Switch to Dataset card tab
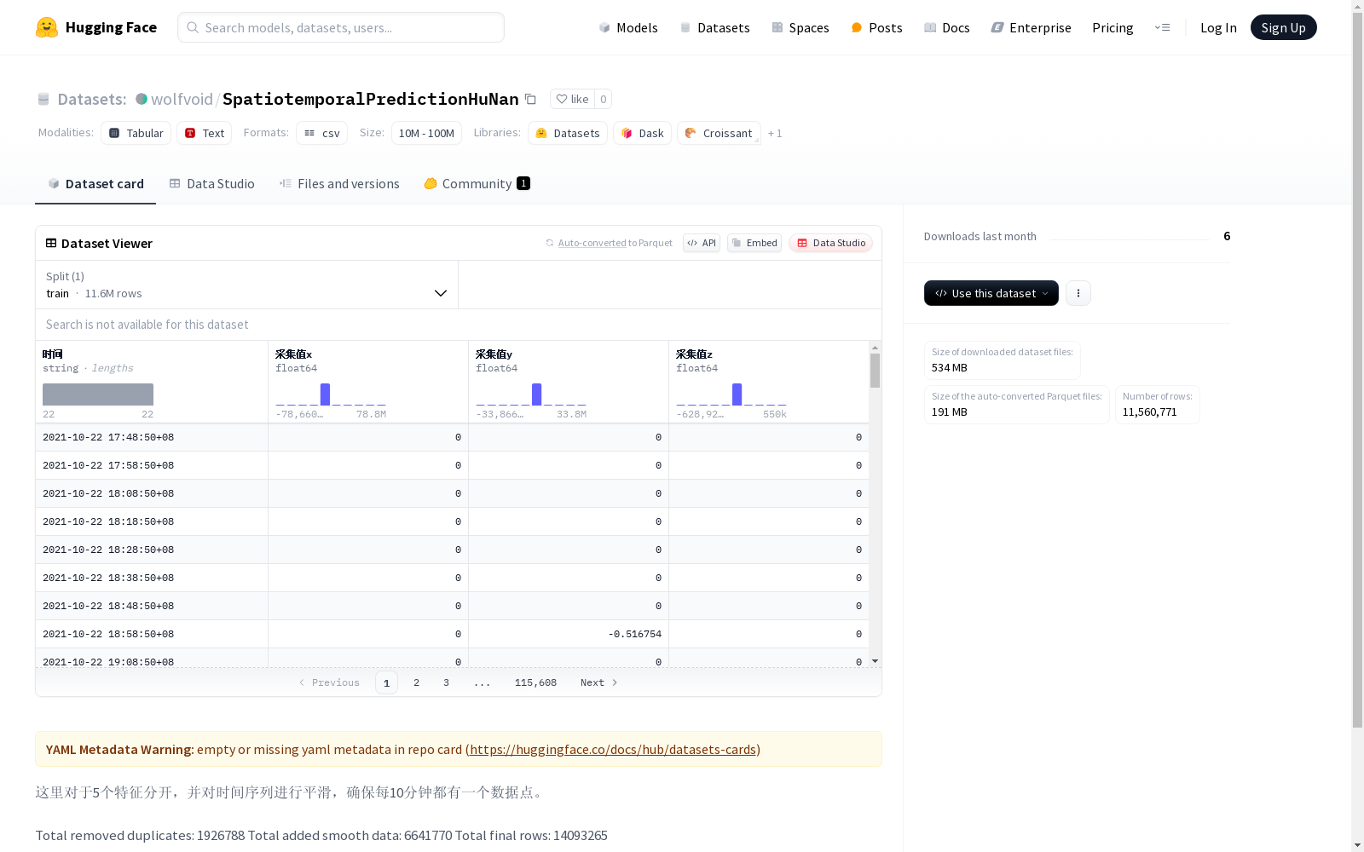 [95, 183]
